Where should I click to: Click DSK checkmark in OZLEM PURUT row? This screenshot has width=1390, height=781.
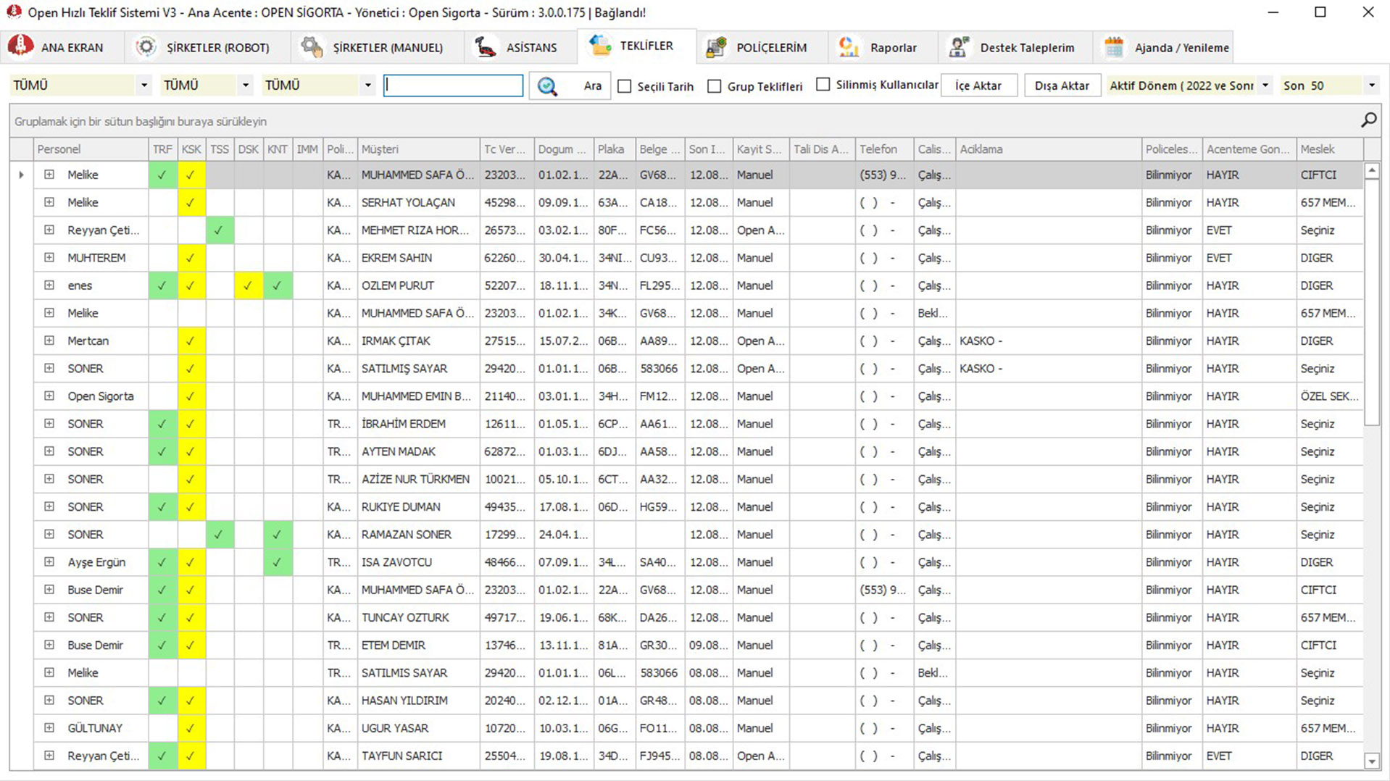[248, 285]
